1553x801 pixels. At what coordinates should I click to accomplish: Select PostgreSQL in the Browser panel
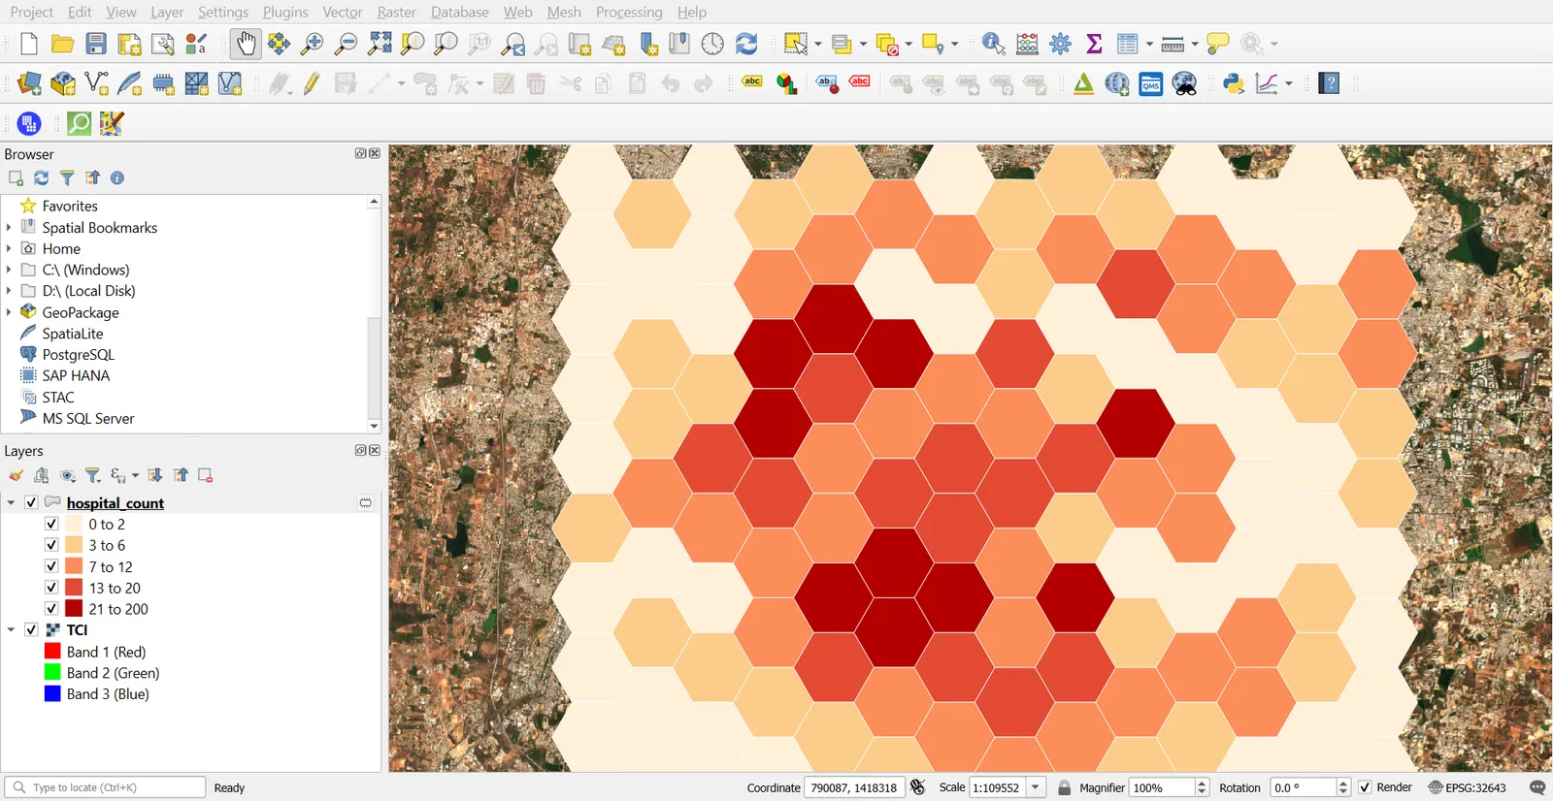(78, 355)
